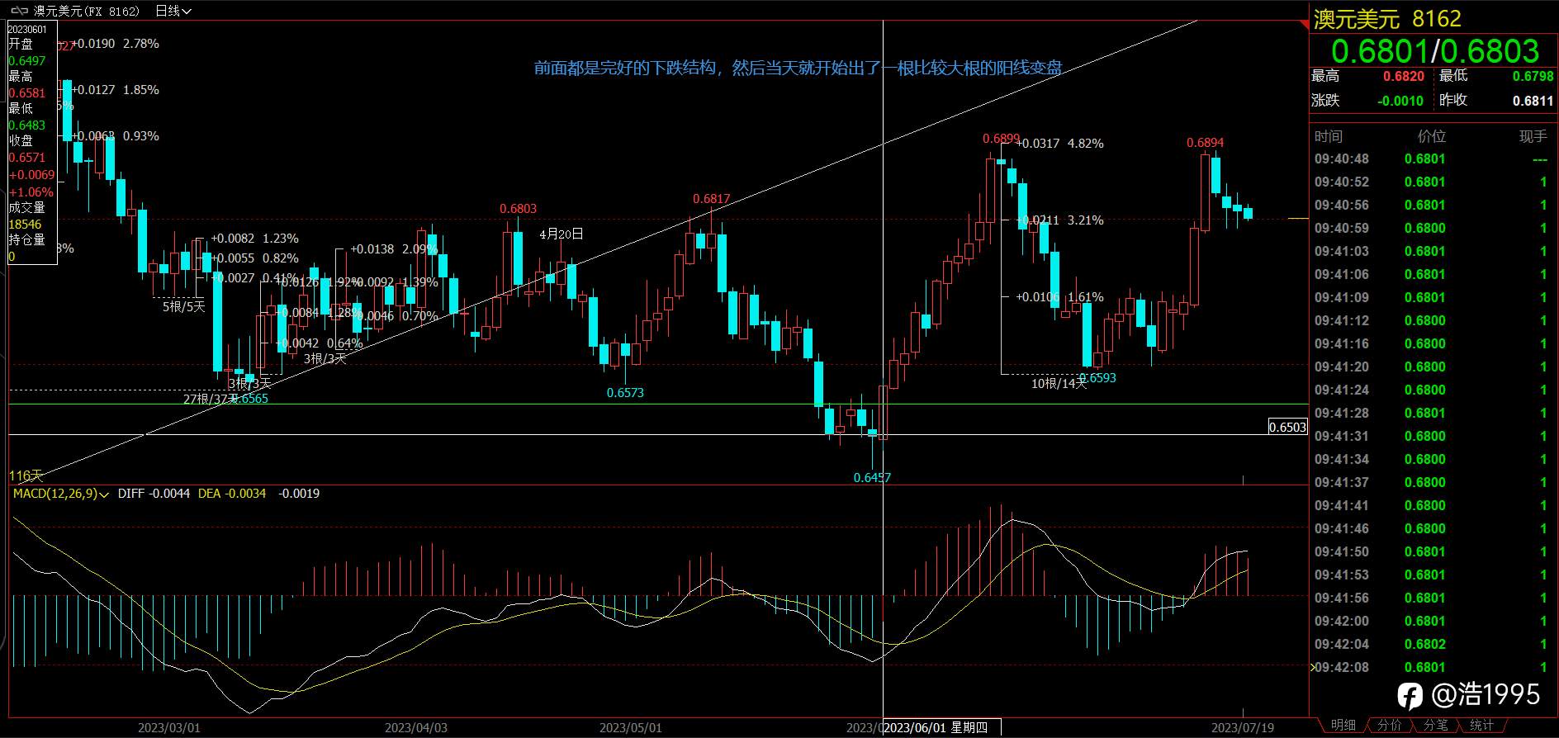Select the tick row at 09:40:59

(1432, 228)
